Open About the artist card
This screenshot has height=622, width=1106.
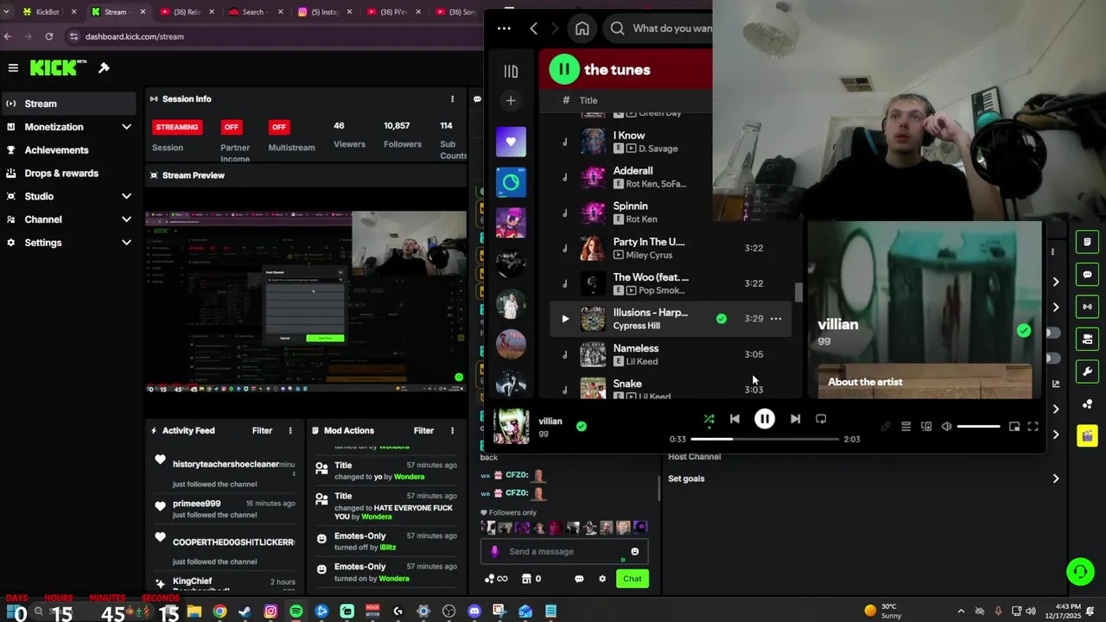point(925,382)
